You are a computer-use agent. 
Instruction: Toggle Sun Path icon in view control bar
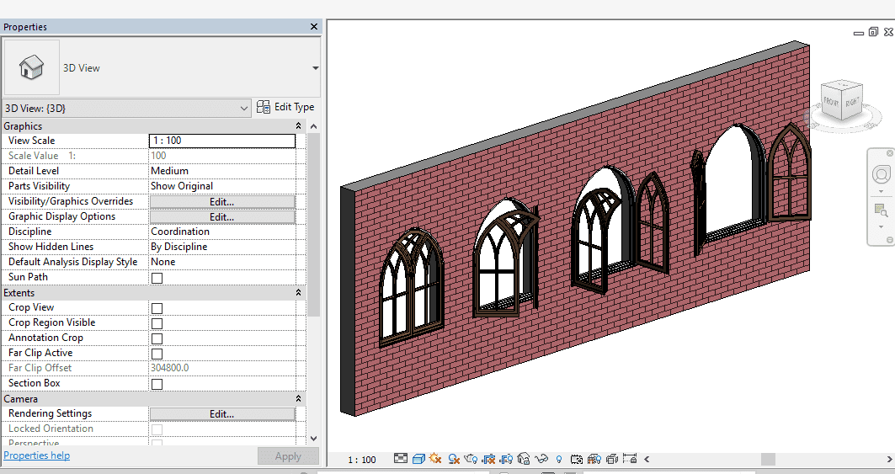(x=435, y=459)
